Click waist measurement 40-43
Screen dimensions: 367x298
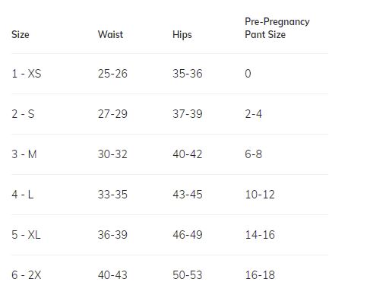point(112,275)
